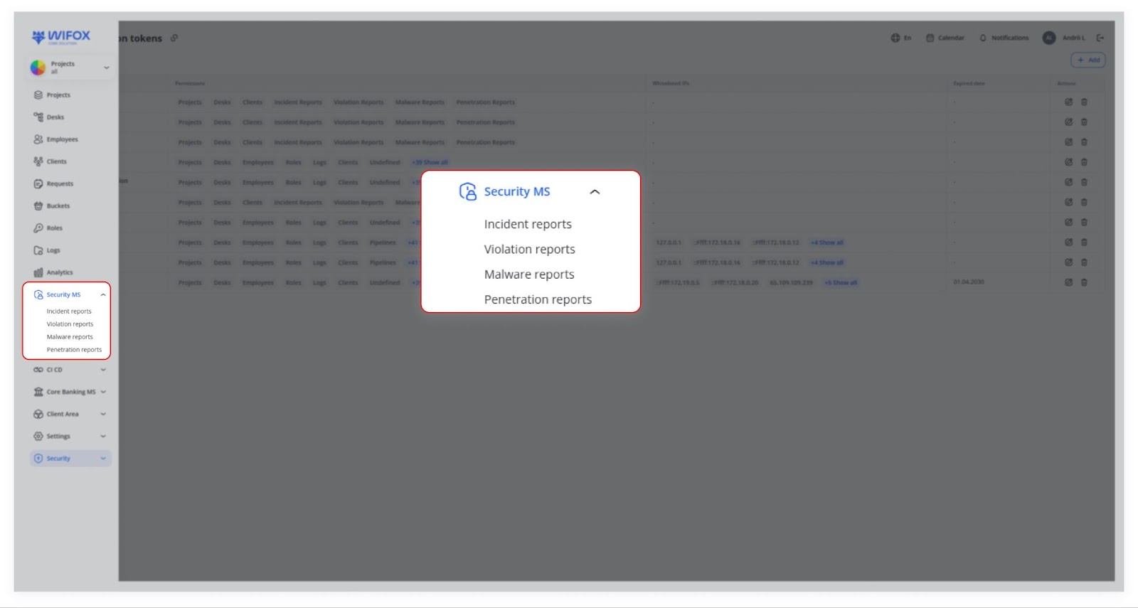Viewport: 1138px width, 608px height.
Task: Collapse the Security MS sidebar section
Action: click(x=103, y=294)
